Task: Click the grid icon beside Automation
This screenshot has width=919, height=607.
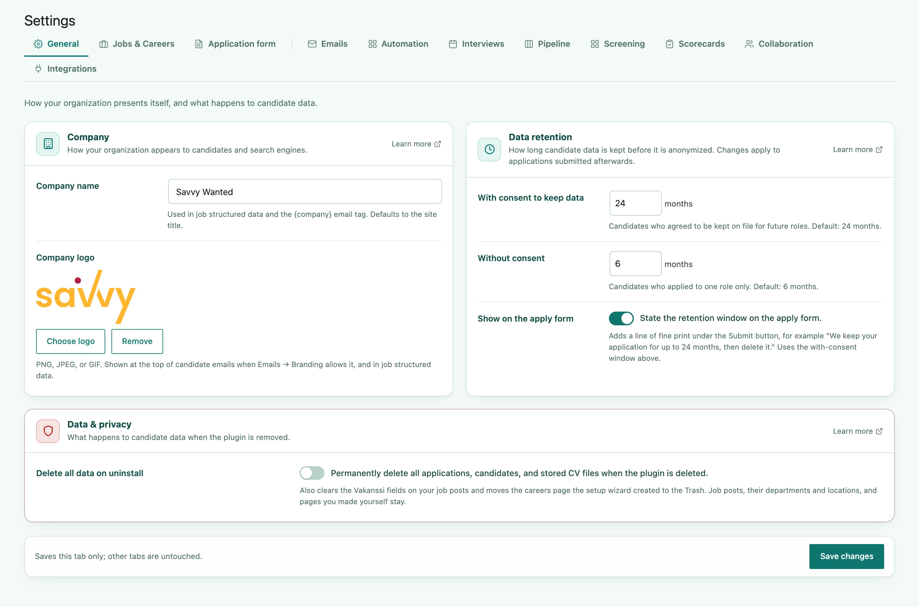Action: click(x=372, y=44)
